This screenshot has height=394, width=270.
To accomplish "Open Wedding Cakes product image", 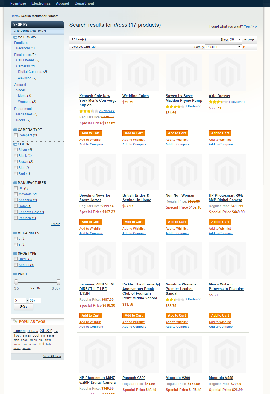I will tap(141, 72).
